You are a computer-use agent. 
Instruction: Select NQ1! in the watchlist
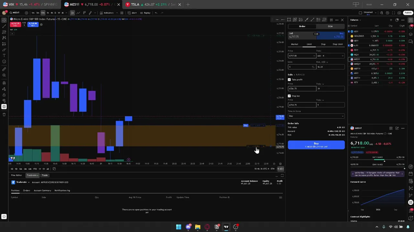[377, 55]
